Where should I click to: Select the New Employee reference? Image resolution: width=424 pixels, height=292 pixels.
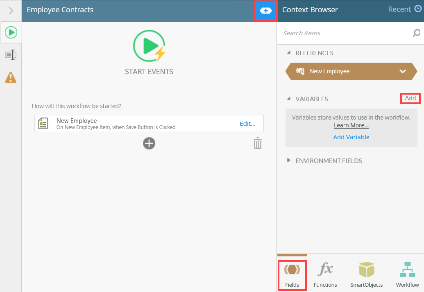[x=351, y=71]
